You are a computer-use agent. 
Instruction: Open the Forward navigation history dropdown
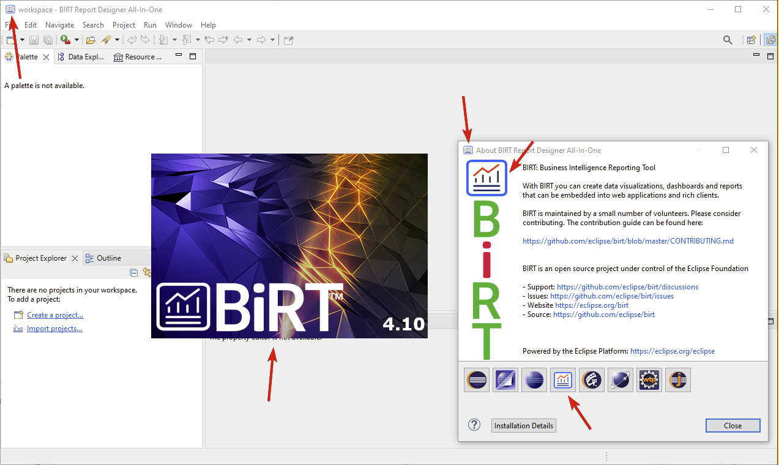click(272, 40)
